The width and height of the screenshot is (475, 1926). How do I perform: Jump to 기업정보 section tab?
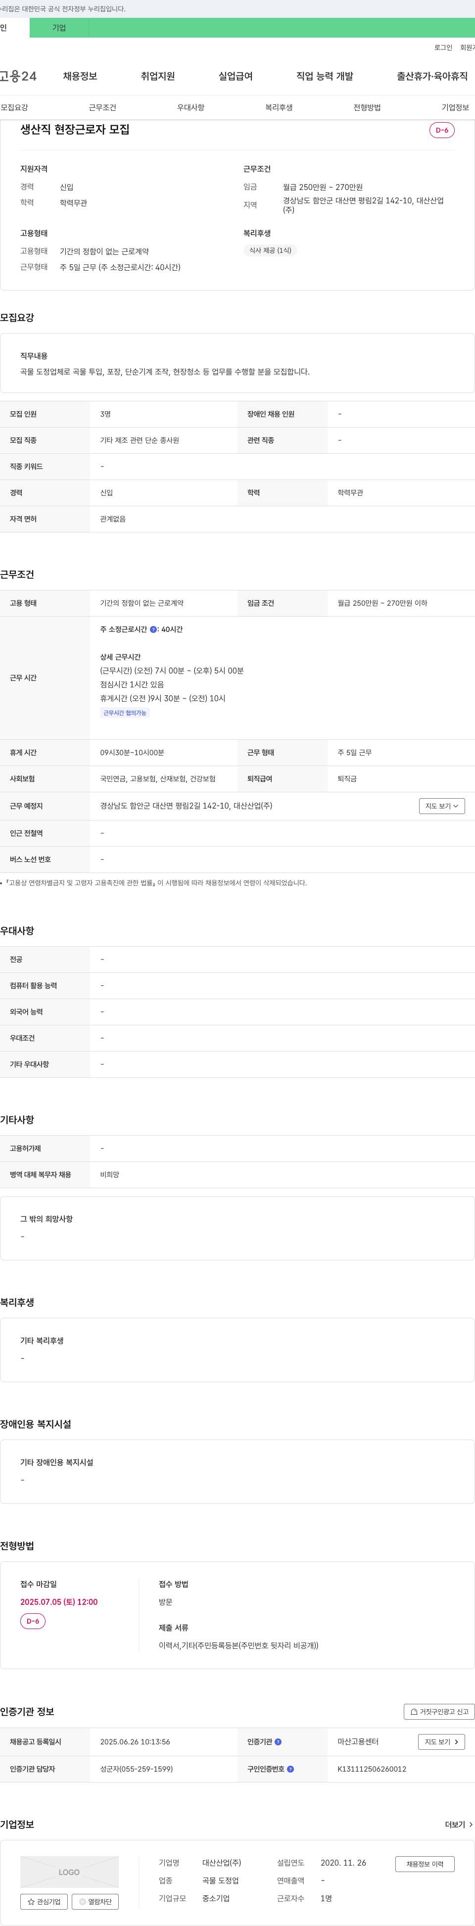click(x=456, y=108)
